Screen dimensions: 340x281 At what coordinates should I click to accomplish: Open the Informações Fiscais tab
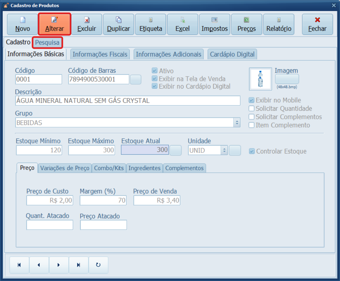point(100,54)
